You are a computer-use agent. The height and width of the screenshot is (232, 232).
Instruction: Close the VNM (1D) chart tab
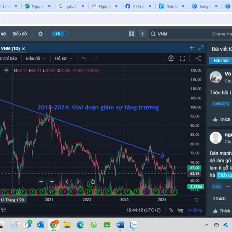click(23, 49)
